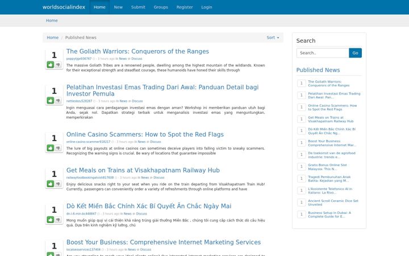This screenshot has width=409, height=256.
Task: Open Published News sidebar heading
Action: (x=318, y=70)
